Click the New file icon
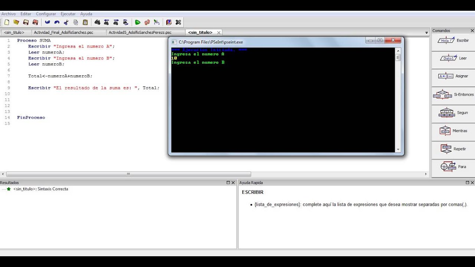This screenshot has height=267, width=475. pos(7,22)
